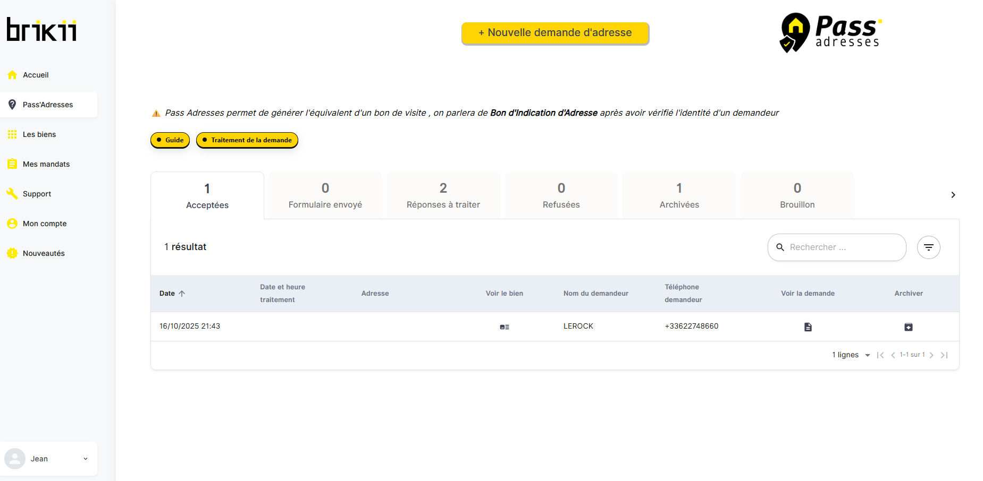Click Nouvelle demande d'adresse button
This screenshot has width=983, height=481.
[x=555, y=33]
